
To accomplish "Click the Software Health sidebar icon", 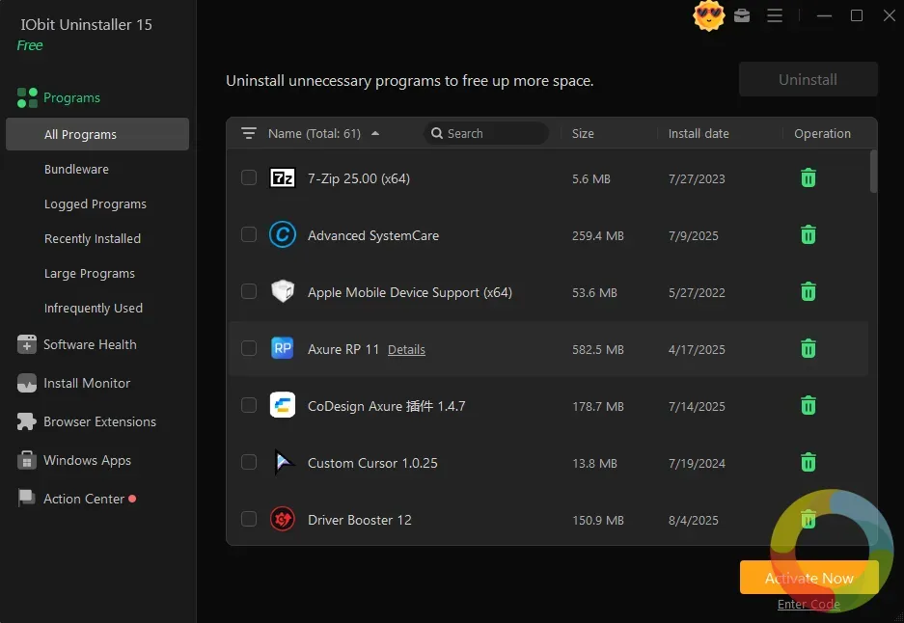I will (x=26, y=344).
